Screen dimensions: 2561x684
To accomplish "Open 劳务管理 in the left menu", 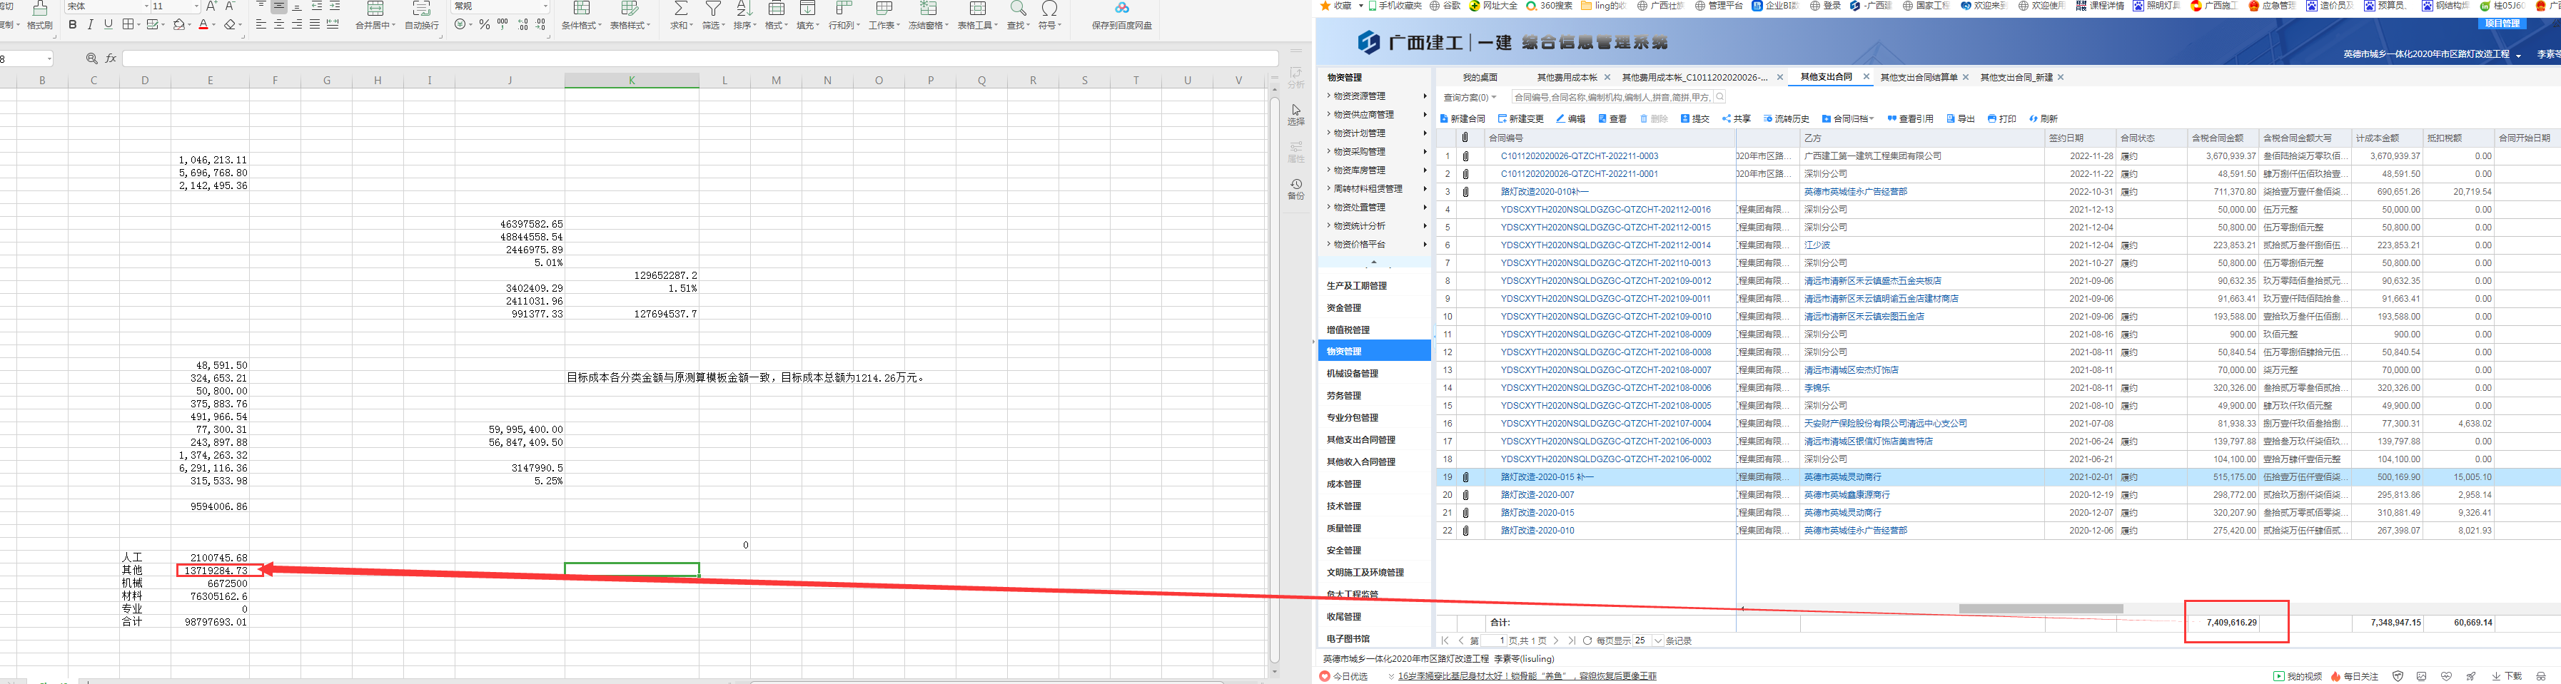I will click(x=1344, y=396).
